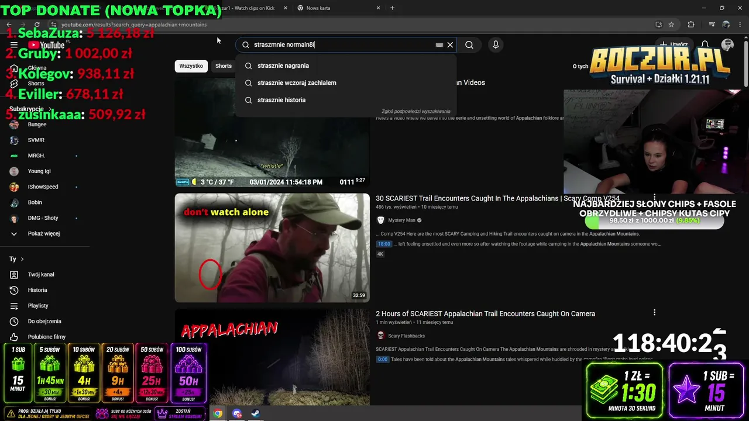This screenshot has height=421, width=749.
Task: Click Zgłoś podpowiedzi wyszukiwania link
Action: tap(416, 111)
